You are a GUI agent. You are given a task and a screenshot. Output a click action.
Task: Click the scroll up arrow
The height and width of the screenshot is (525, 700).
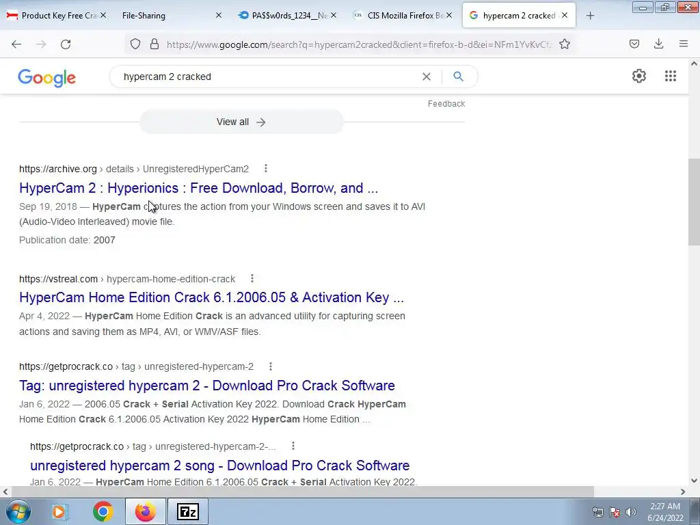click(694, 64)
